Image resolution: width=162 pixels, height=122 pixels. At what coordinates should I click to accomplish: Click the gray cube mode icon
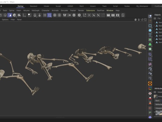click(x=15, y=15)
